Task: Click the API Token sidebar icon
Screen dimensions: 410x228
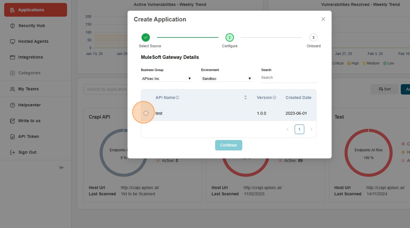Action: click(12, 137)
